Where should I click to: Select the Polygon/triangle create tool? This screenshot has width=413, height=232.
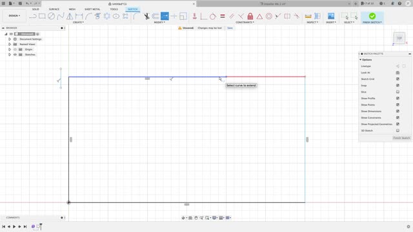point(70,16)
